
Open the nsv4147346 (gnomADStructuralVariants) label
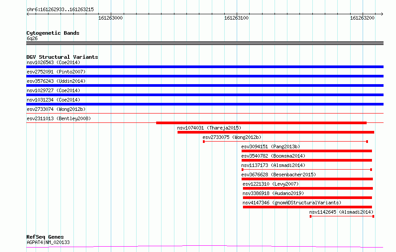[292, 203]
